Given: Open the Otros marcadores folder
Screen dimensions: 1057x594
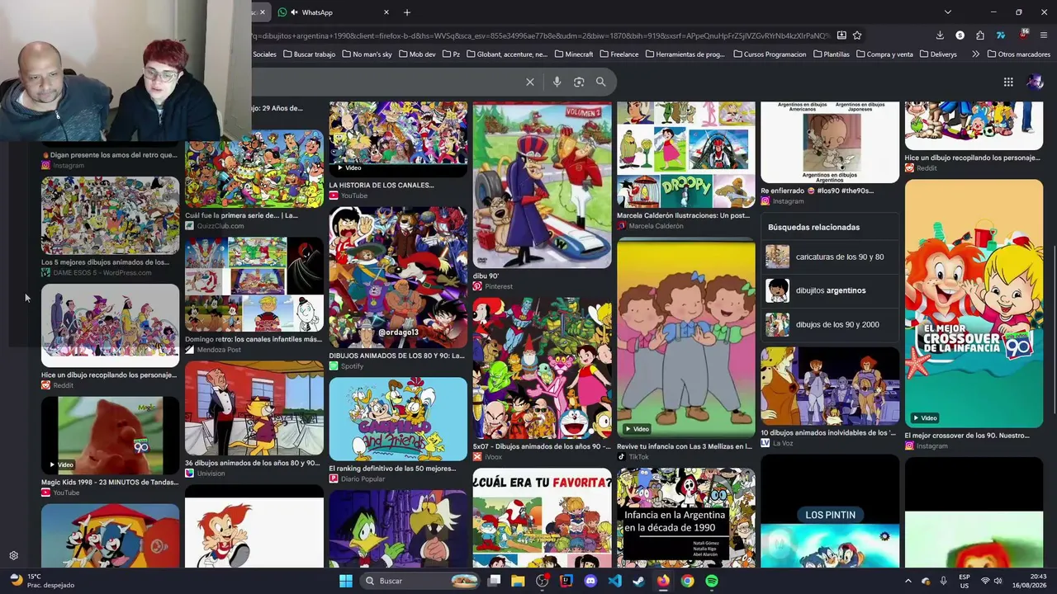Looking at the screenshot, I should [1018, 54].
